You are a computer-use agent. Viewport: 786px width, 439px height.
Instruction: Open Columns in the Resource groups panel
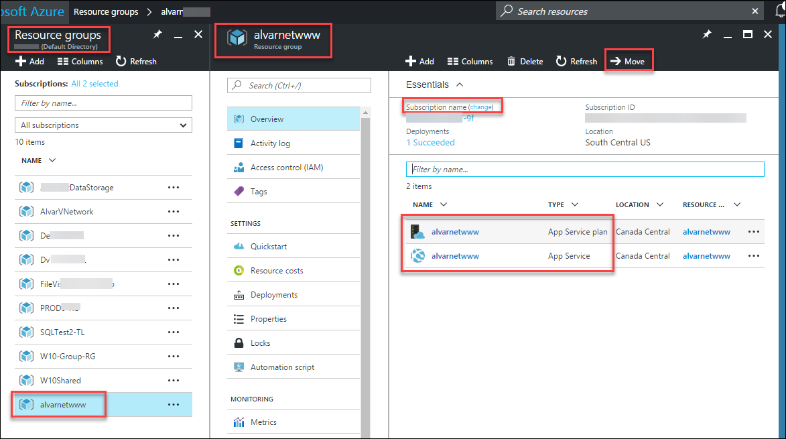pos(80,61)
